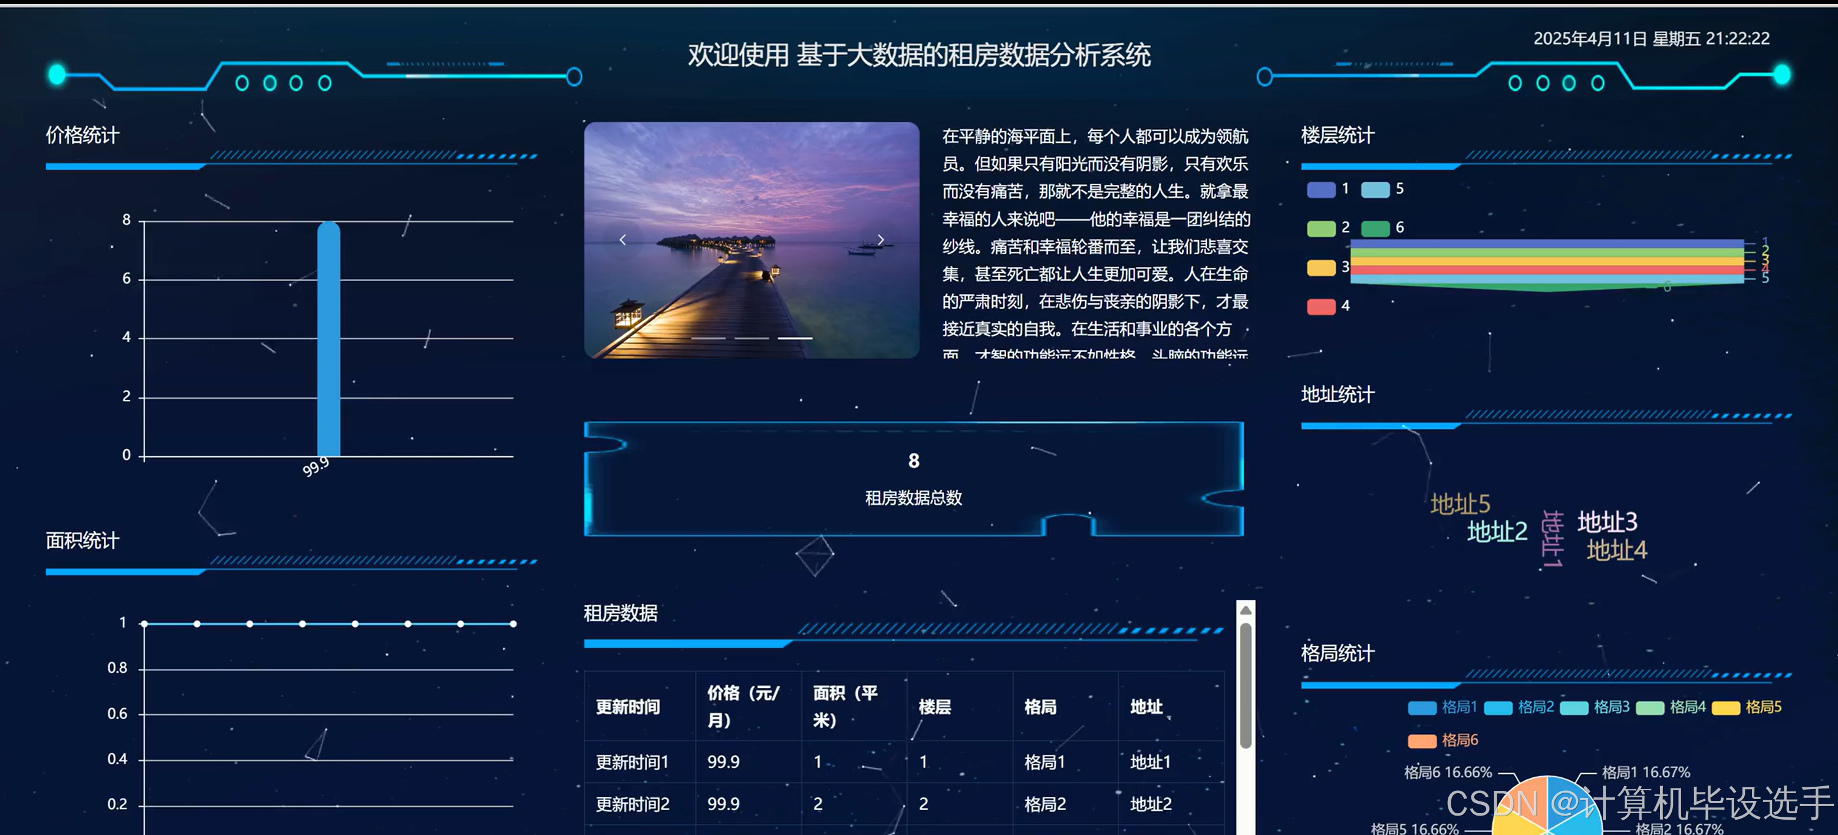Click the word 地址5 in address cloud

click(1460, 505)
